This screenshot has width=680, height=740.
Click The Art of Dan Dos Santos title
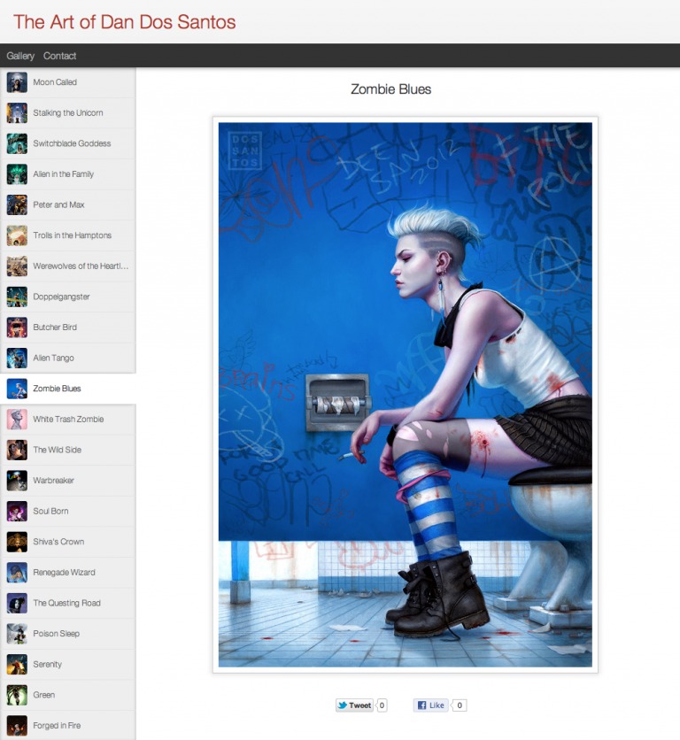(125, 22)
